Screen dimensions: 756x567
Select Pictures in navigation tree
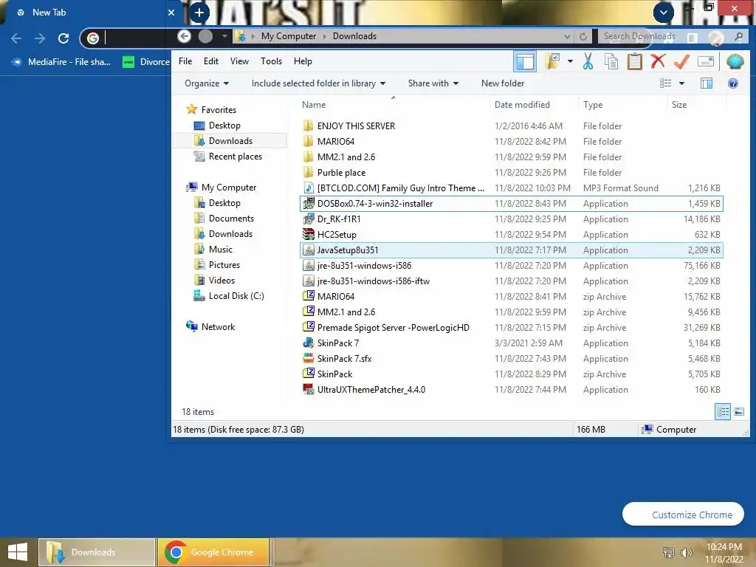pos(224,265)
